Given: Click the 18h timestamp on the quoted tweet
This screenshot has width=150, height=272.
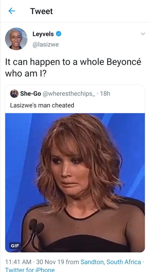Looking at the screenshot, I should coord(105,94).
